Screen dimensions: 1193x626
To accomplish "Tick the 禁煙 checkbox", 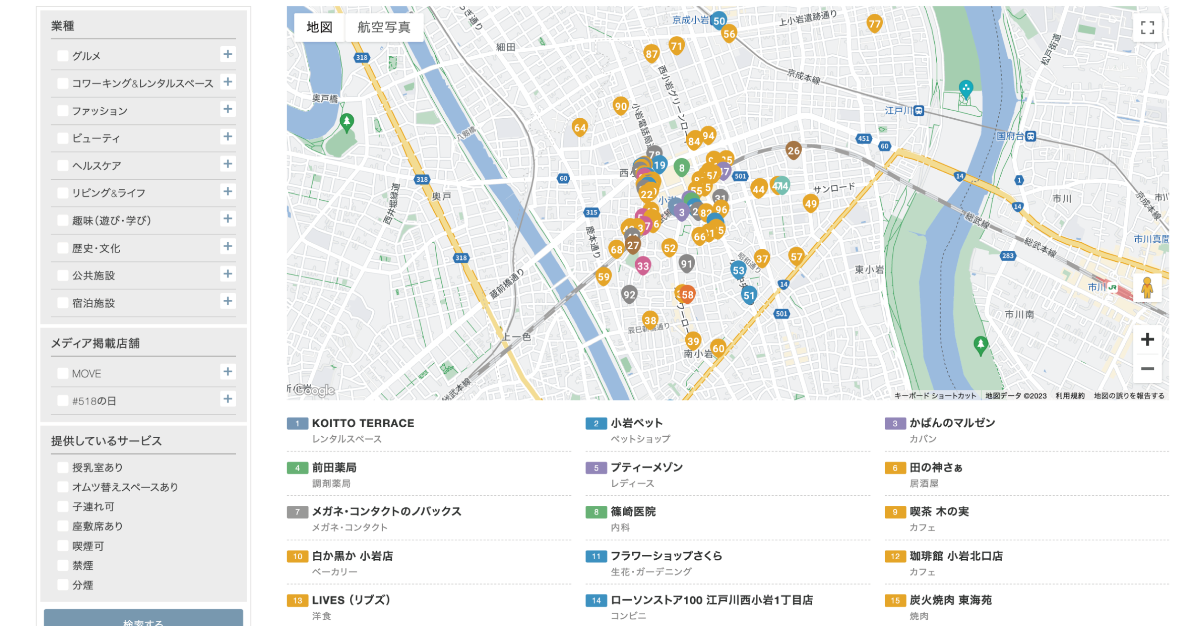I will (x=63, y=565).
